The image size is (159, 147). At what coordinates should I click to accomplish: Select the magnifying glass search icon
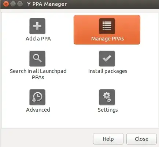point(37,58)
